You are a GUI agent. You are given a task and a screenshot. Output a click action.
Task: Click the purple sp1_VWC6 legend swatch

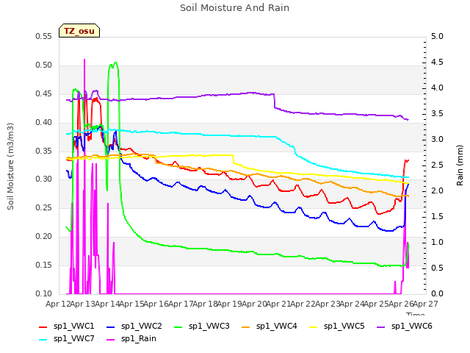(x=381, y=327)
